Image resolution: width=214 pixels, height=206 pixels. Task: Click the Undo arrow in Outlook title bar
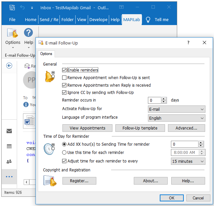tap(22, 7)
